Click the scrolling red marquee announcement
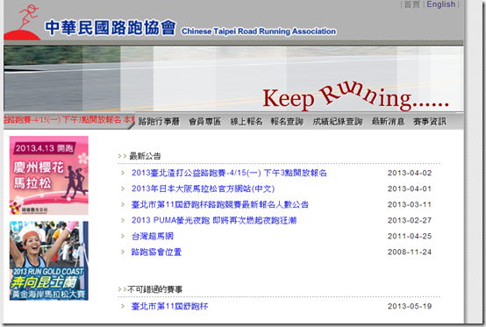 [69, 120]
